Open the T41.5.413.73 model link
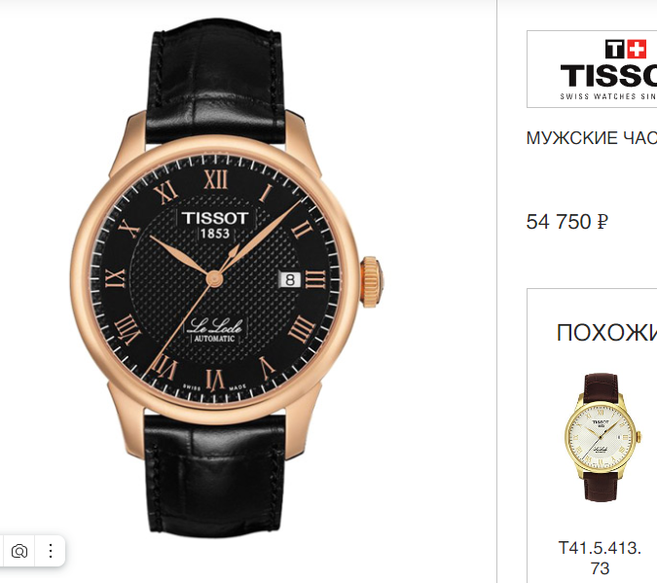The width and height of the screenshot is (657, 583). pyautogui.click(x=600, y=558)
